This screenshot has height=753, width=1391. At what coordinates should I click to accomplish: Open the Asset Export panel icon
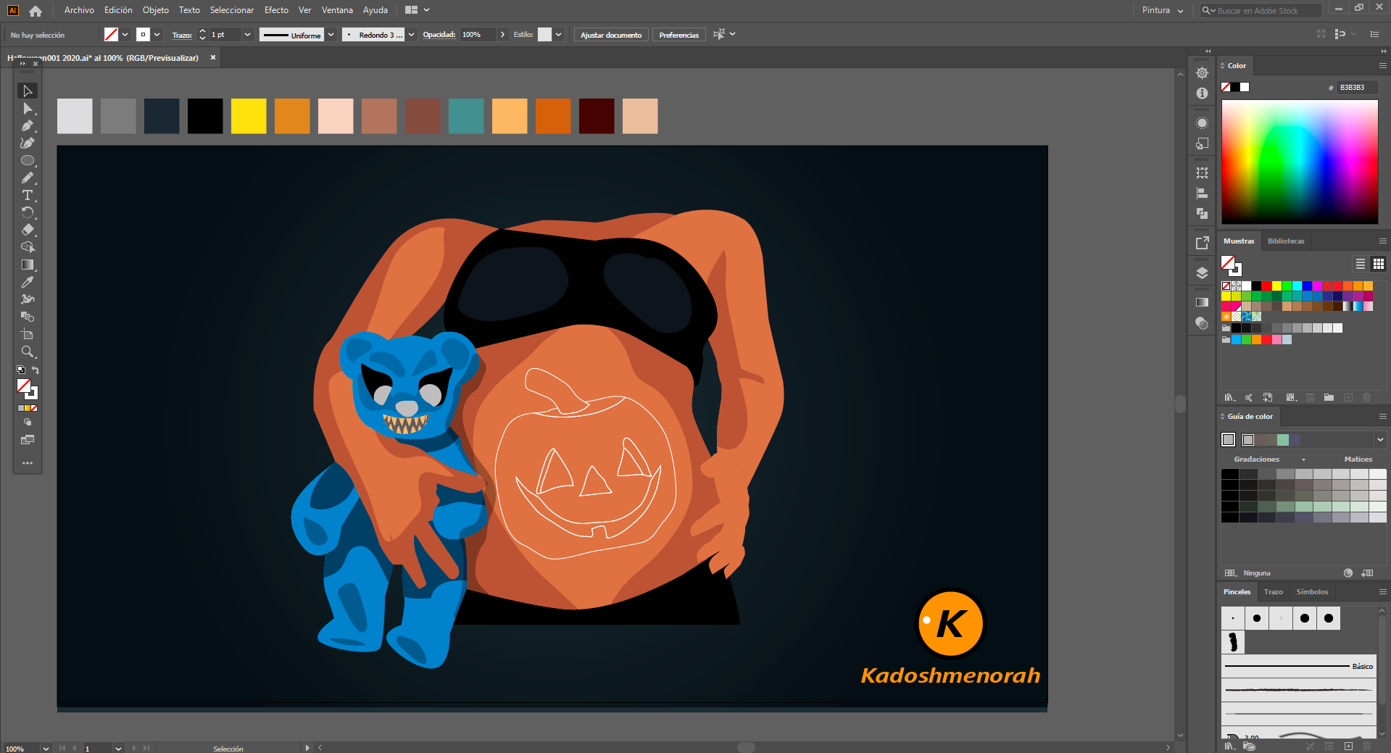coord(1202,243)
